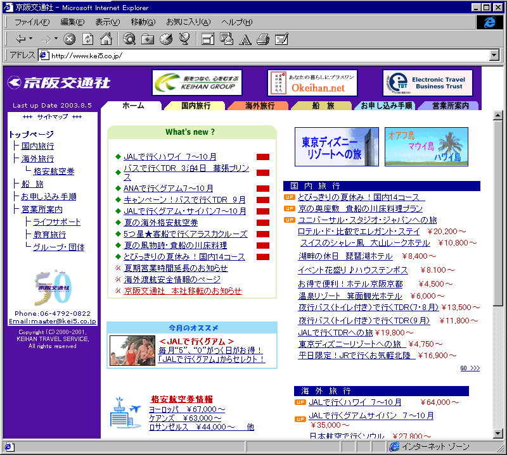Viewport: 507px width, 455px height.
Task: Click Electronic Travel Business Trust banner
Action: pyautogui.click(x=428, y=83)
